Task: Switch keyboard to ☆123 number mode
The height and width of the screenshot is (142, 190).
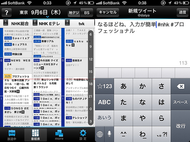Action: (x=104, y=86)
